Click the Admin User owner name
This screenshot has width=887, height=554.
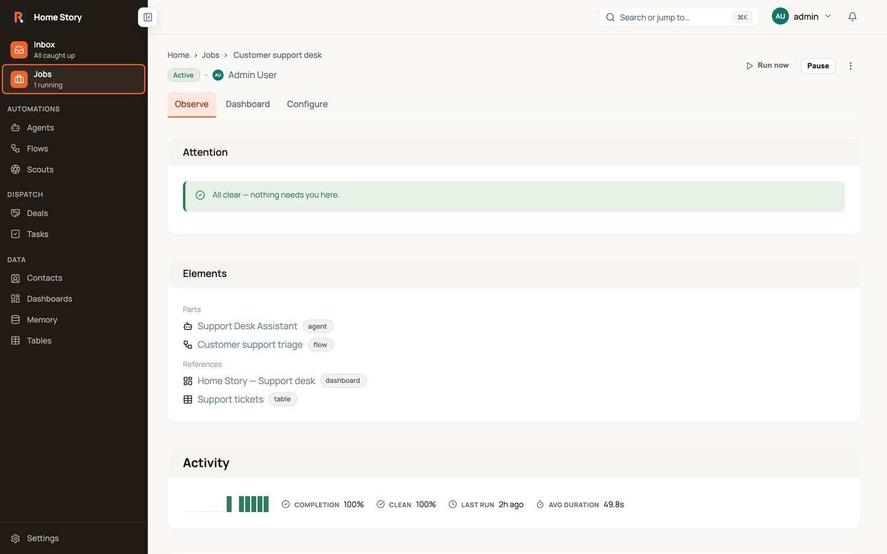[x=253, y=75]
